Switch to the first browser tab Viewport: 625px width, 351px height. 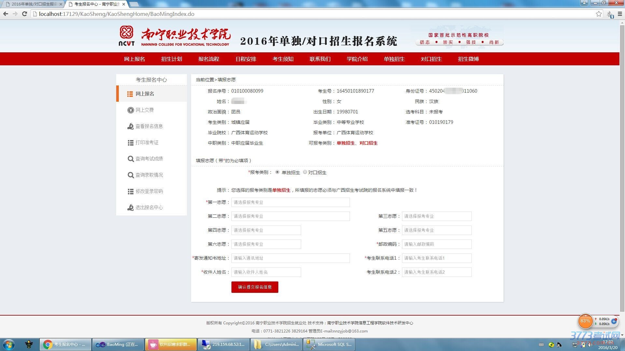coord(33,4)
